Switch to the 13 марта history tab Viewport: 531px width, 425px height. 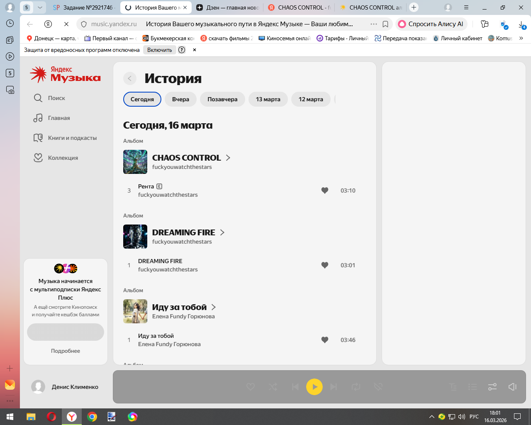pos(268,99)
